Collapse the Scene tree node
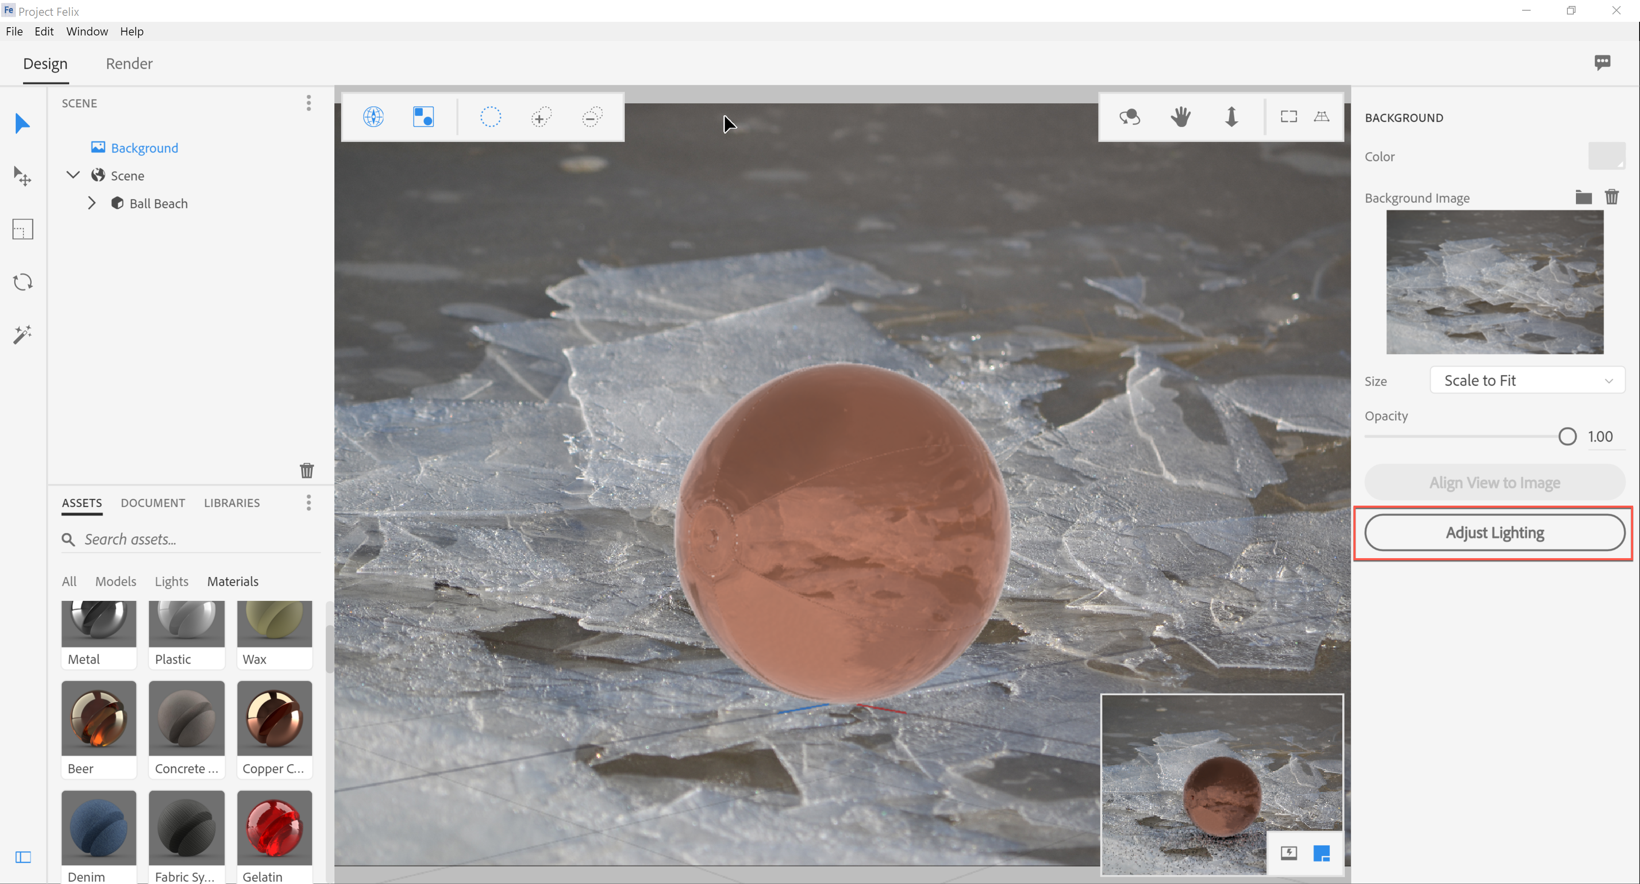This screenshot has height=884, width=1640. [x=73, y=174]
